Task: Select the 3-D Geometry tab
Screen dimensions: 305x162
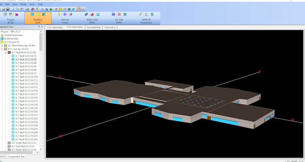Action: point(75,27)
